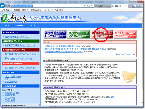Open the ツール(T) menu
Viewport: 145px width, 109px height.
click(48, 10)
